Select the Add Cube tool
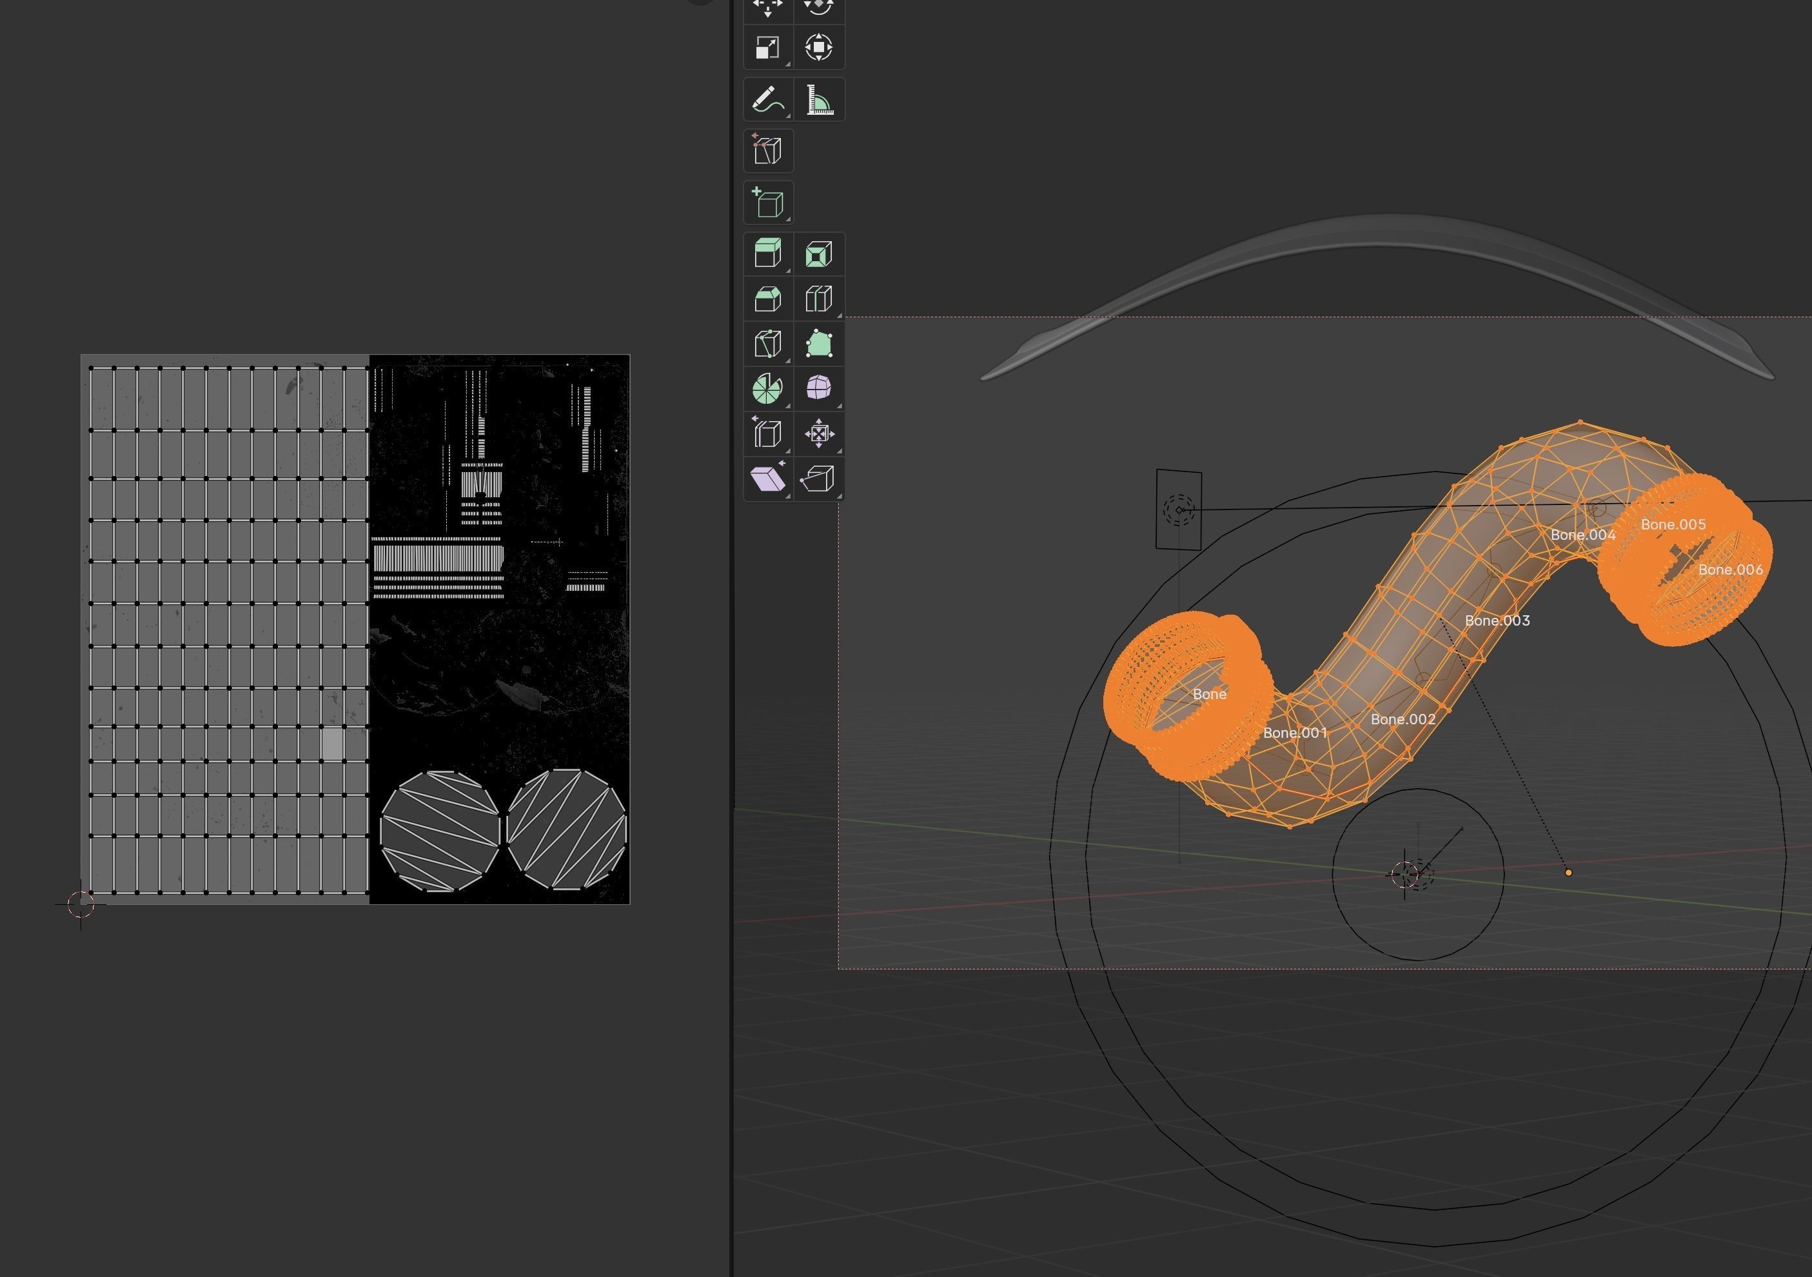This screenshot has width=1812, height=1277. [x=767, y=203]
